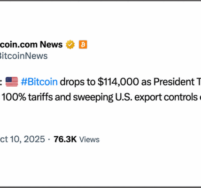Click the Views label beside 76.3K

[89, 140]
